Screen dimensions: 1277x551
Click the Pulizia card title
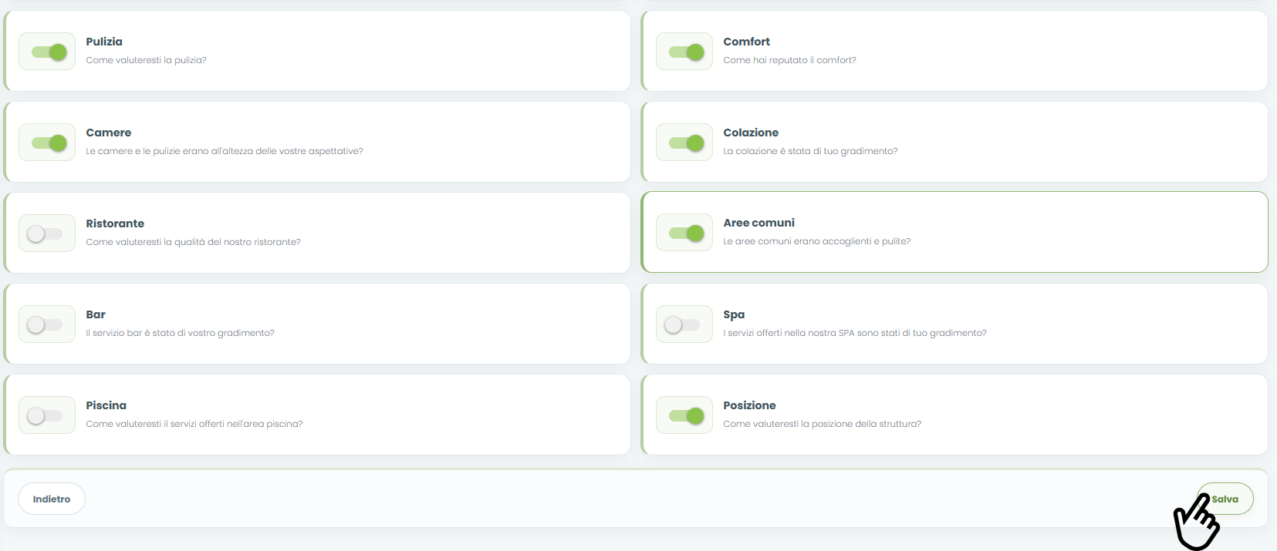coord(104,42)
